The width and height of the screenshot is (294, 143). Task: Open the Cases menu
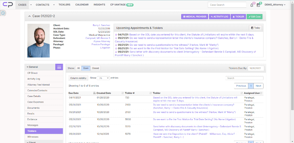22,5
